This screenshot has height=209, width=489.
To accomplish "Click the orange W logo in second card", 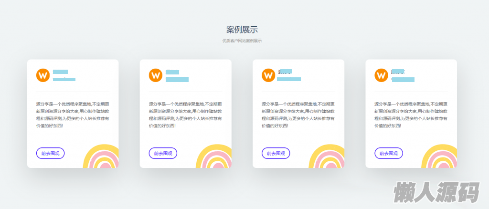I will click(156, 75).
